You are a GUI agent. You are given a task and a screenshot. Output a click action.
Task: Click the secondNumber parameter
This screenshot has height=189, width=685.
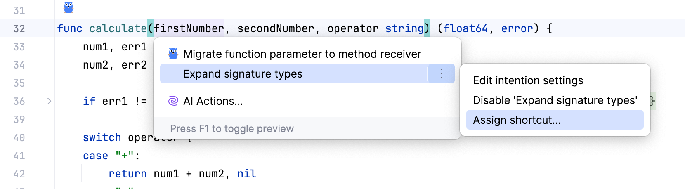click(275, 28)
